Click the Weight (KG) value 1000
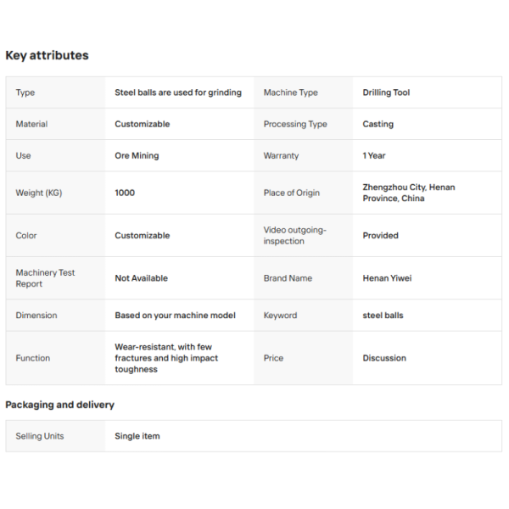This screenshot has width=509, height=509. (x=125, y=193)
